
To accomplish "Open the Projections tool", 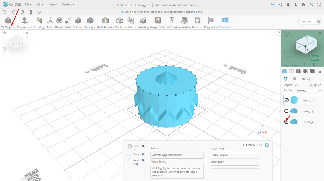I will (211, 23).
